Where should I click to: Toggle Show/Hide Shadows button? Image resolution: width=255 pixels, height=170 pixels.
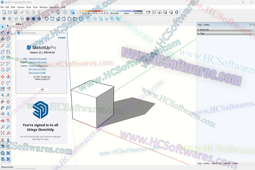73,12
